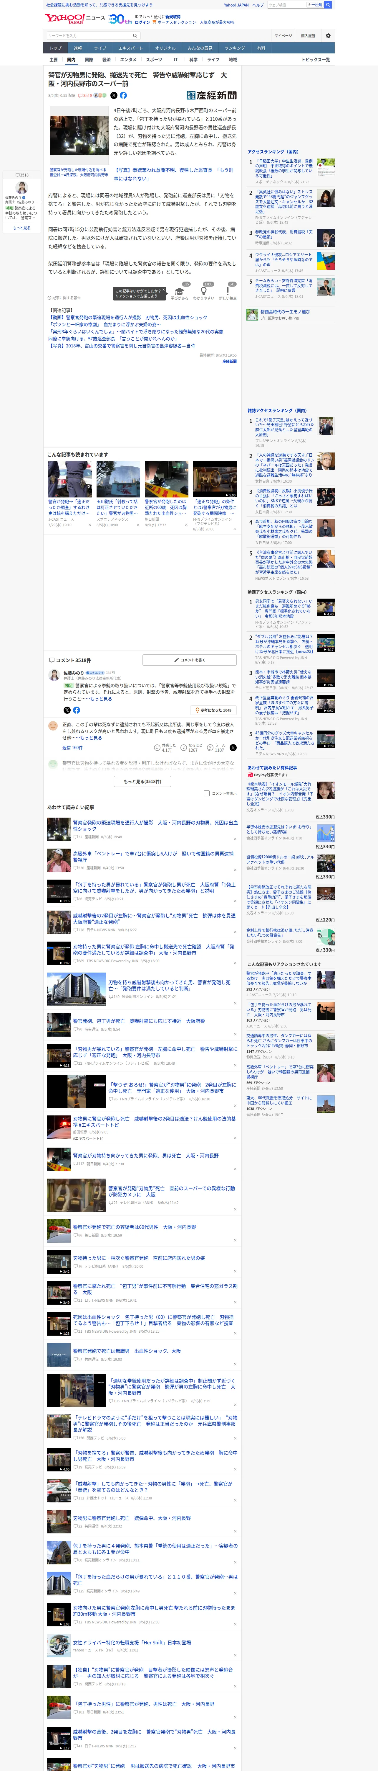The height and width of the screenshot is (1771, 378).
Task: Open list article 警察官発砲、包丁男が死亡 威嚇射撃にも応じず
Action: [x=139, y=1021]
